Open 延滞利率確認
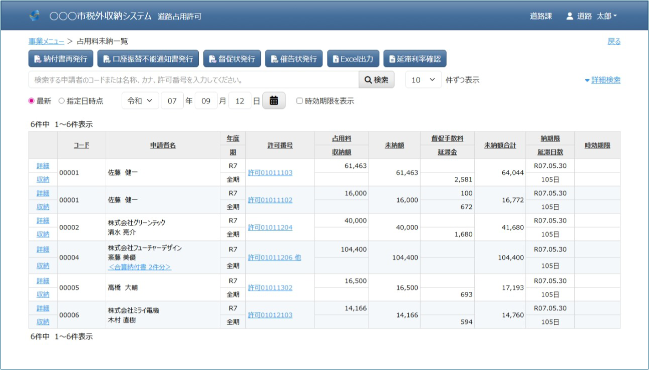 click(x=414, y=58)
